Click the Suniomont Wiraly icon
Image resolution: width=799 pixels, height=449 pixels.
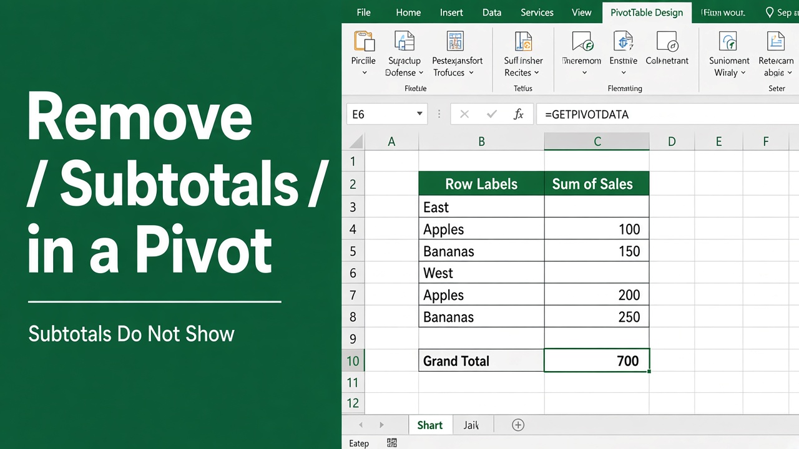click(728, 41)
